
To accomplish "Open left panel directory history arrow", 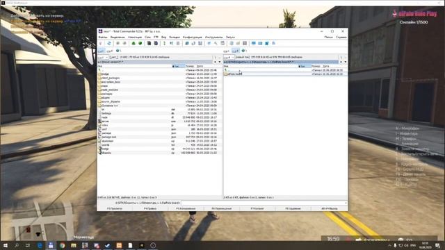I will tap(220, 62).
